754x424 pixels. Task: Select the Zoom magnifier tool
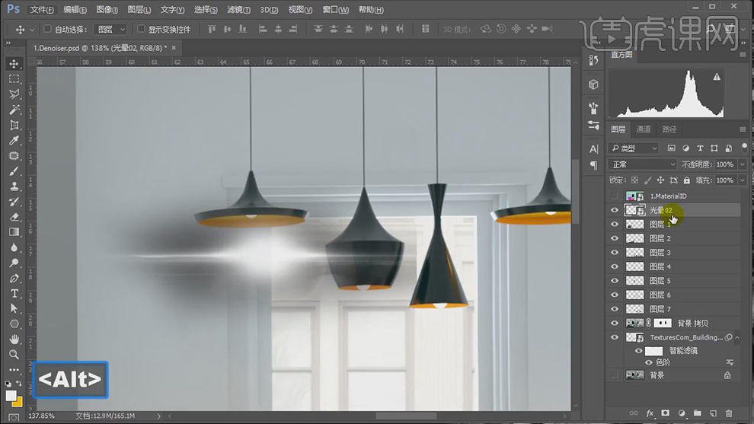[14, 354]
